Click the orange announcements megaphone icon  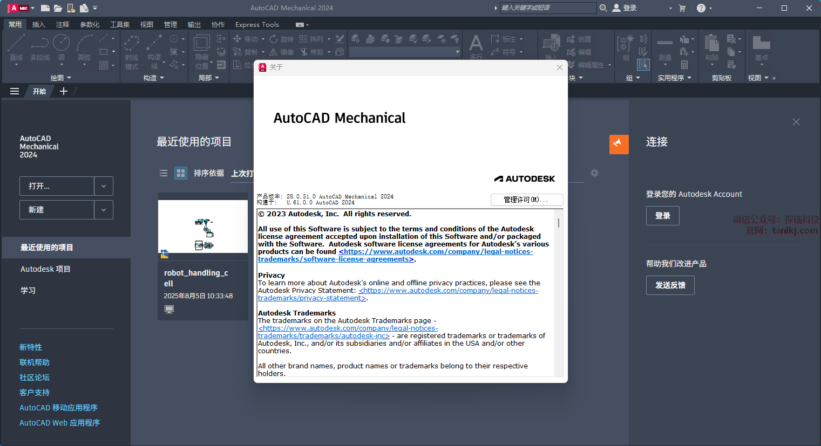point(619,144)
